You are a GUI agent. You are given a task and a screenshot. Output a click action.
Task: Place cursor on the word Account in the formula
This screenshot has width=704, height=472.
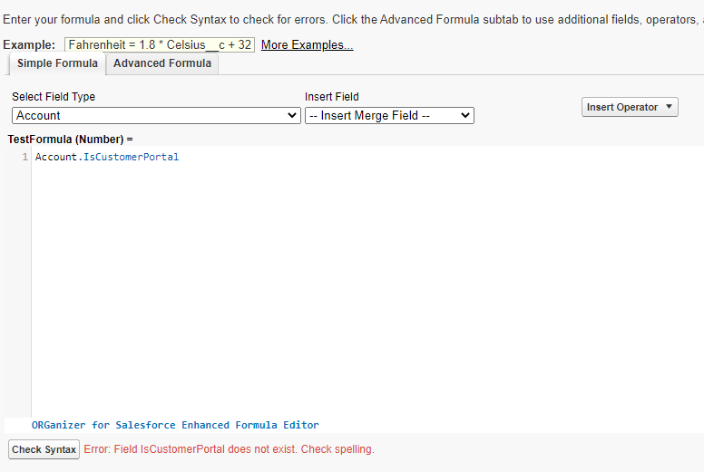[x=56, y=158]
